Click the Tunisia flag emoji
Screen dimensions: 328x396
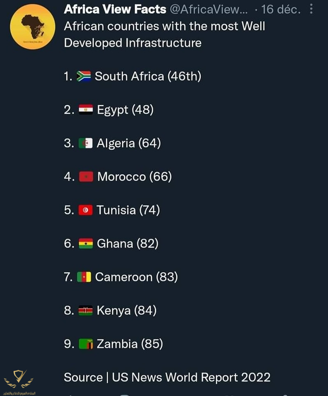click(86, 210)
